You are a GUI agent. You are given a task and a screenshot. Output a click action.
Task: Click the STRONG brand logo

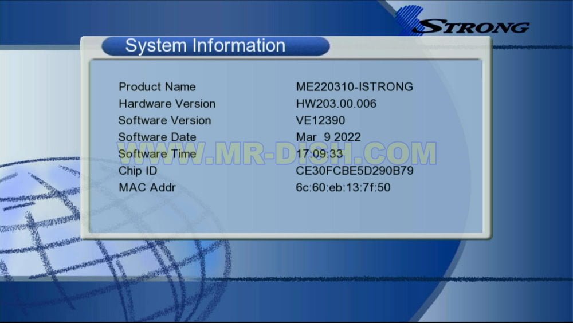pos(464,21)
